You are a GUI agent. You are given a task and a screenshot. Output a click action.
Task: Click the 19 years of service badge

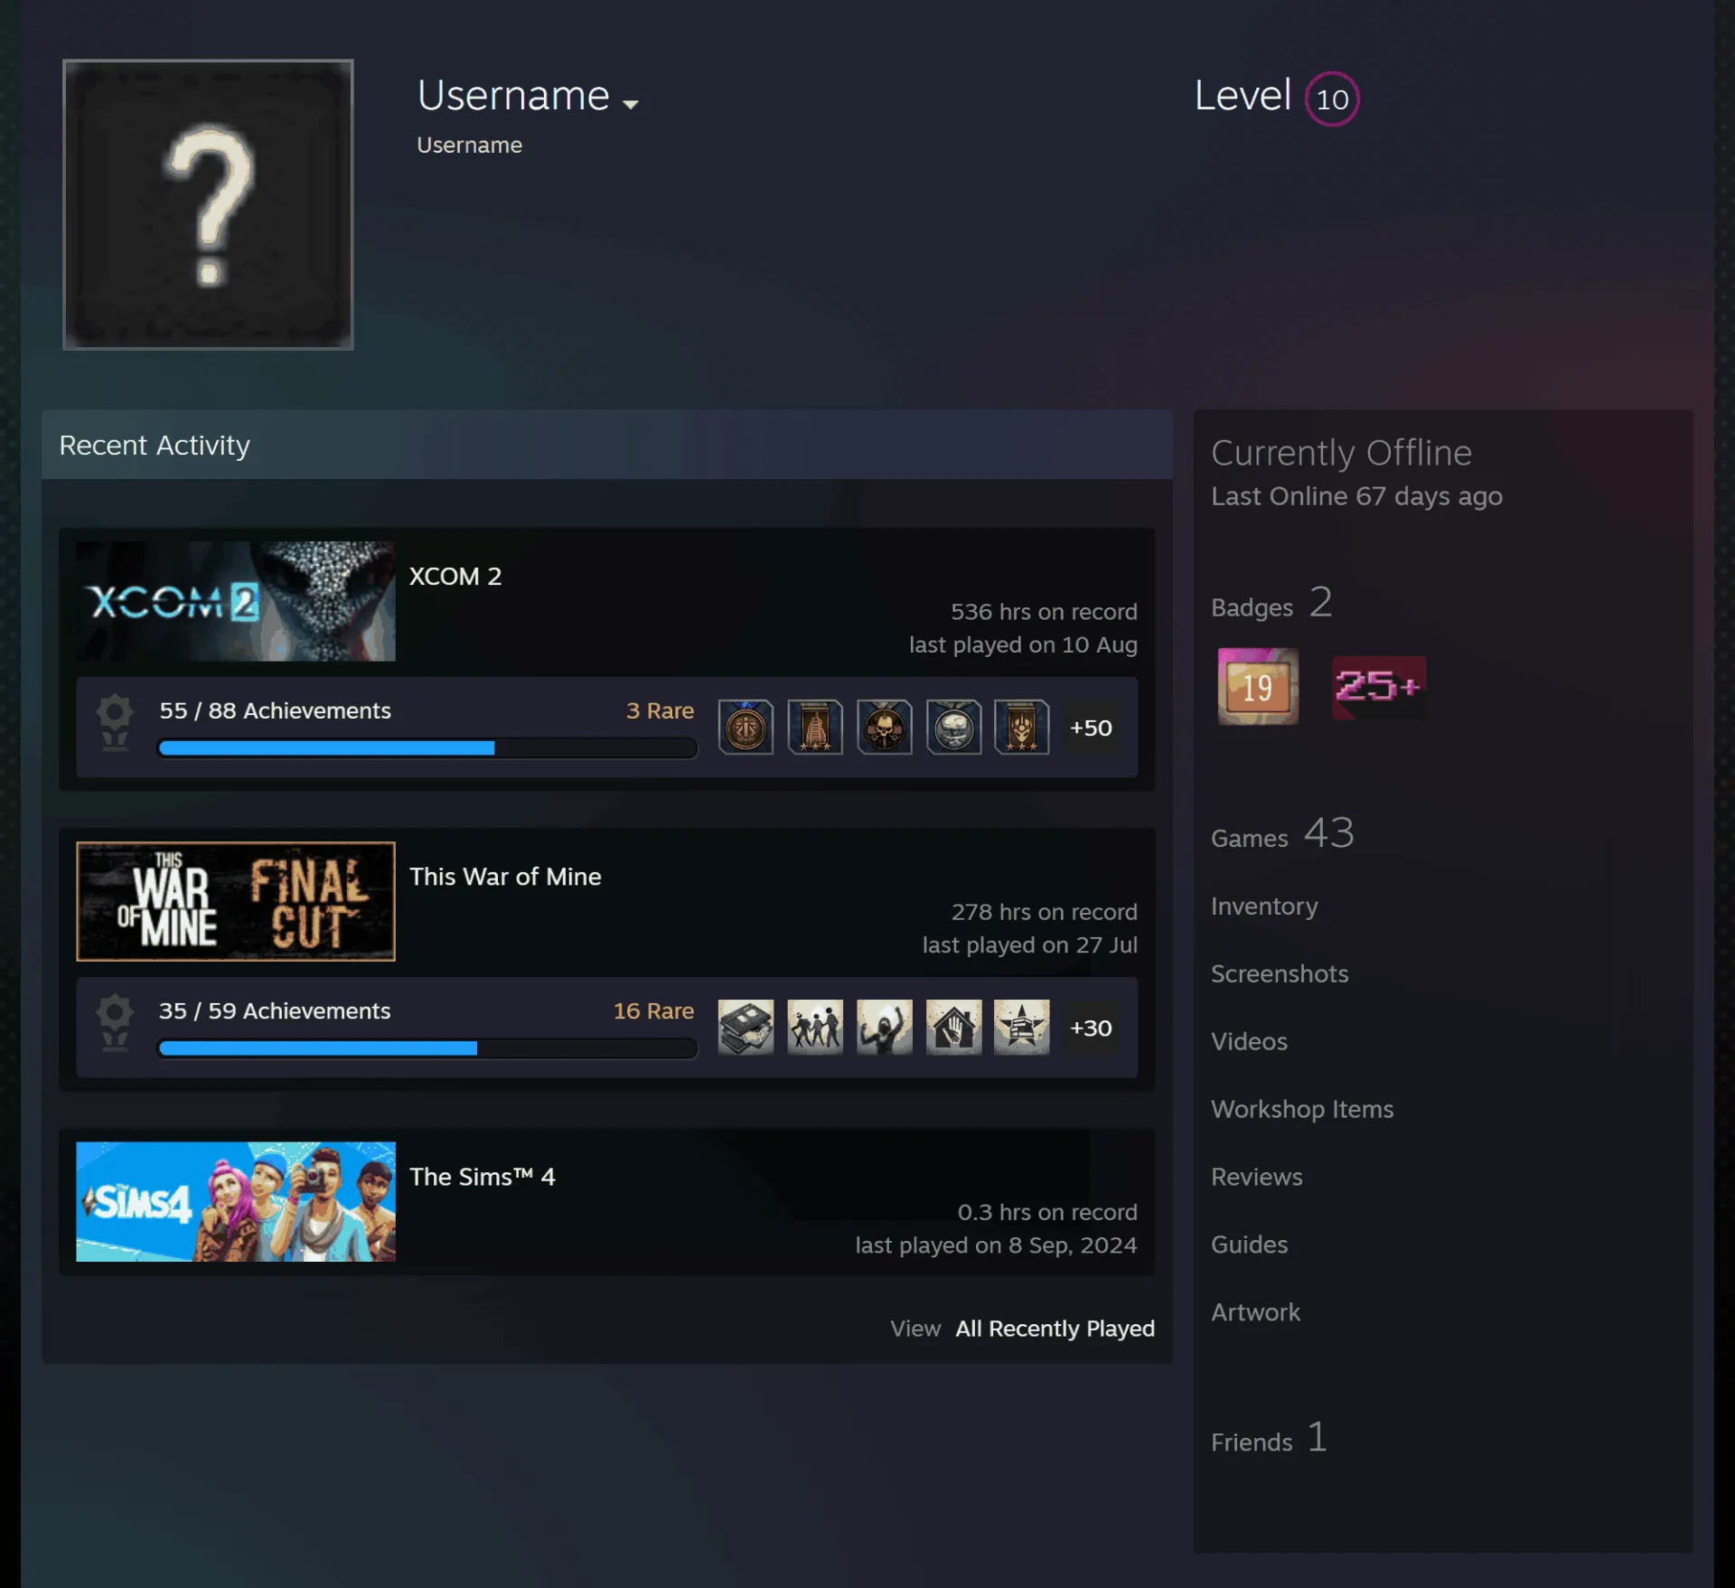[1258, 687]
